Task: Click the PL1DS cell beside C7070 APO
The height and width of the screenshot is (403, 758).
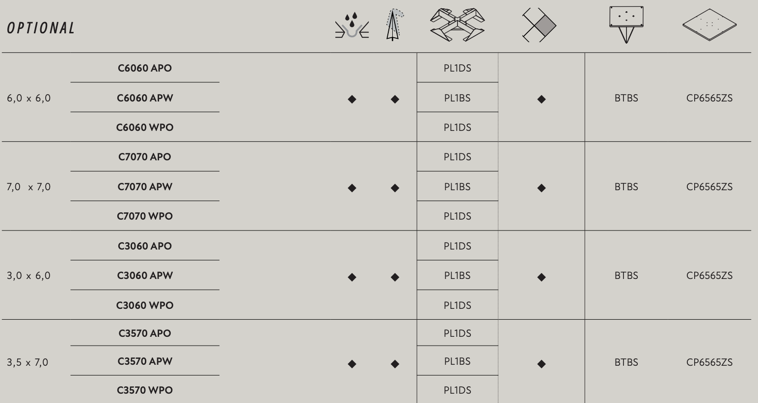Action: point(457,157)
